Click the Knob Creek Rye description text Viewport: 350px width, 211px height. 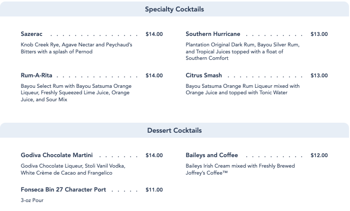pos(76,48)
